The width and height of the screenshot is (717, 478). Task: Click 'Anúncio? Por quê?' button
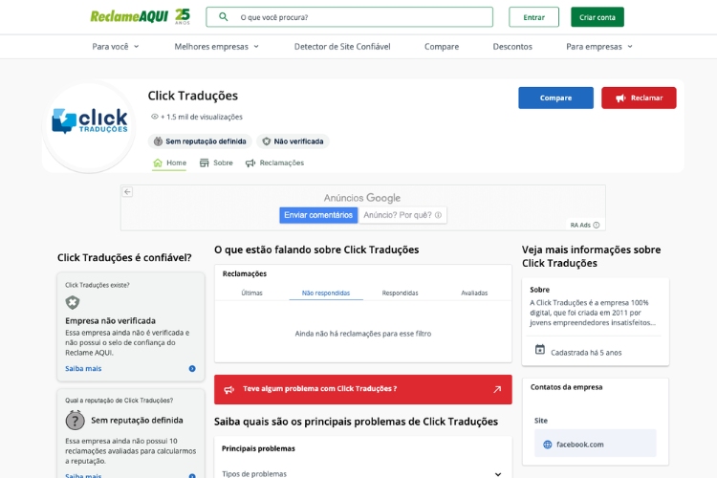coord(402,215)
